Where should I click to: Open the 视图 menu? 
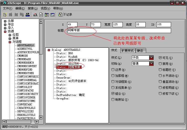coord(45,8)
